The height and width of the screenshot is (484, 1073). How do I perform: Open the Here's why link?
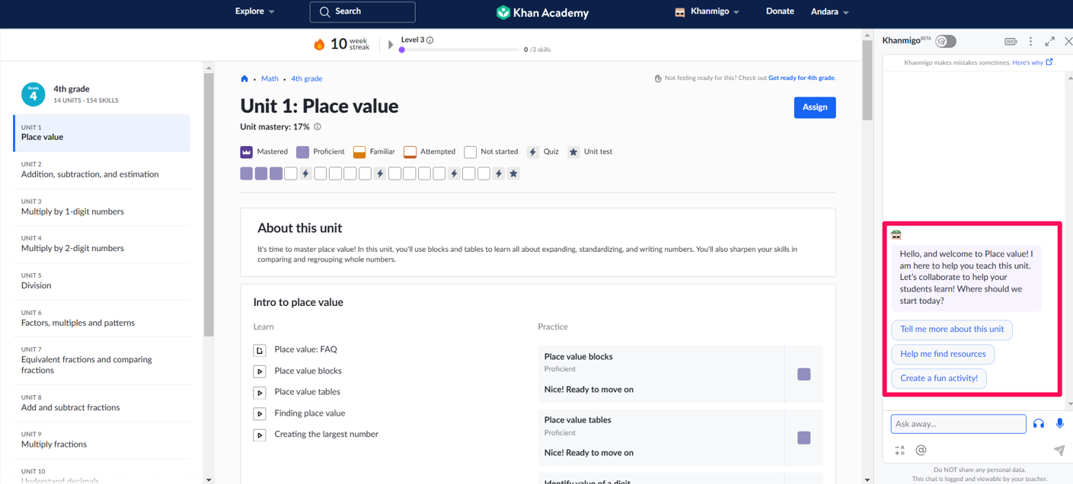coord(1033,62)
